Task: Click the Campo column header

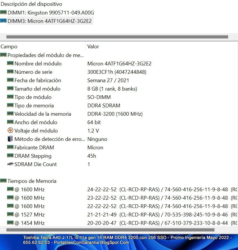Action: tap(9, 47)
